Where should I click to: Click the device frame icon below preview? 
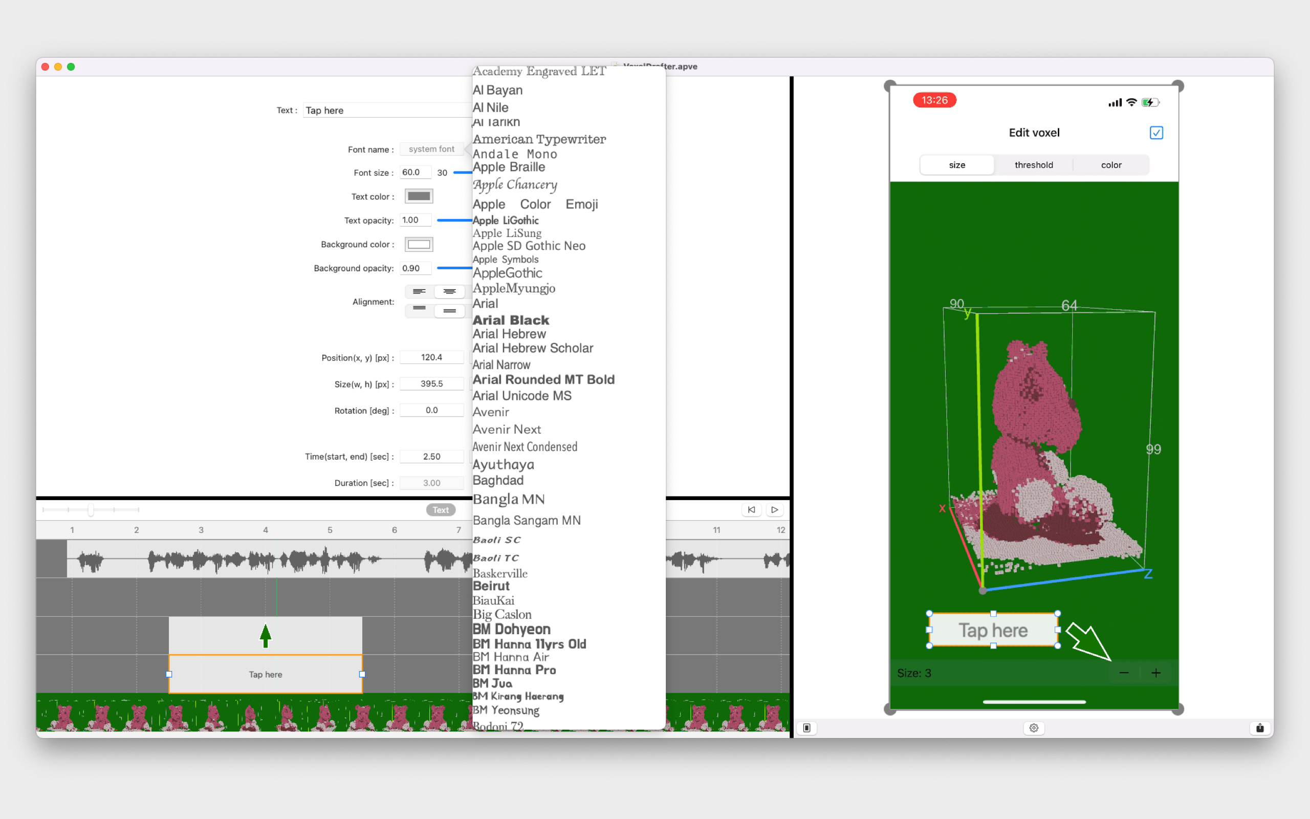tap(806, 727)
